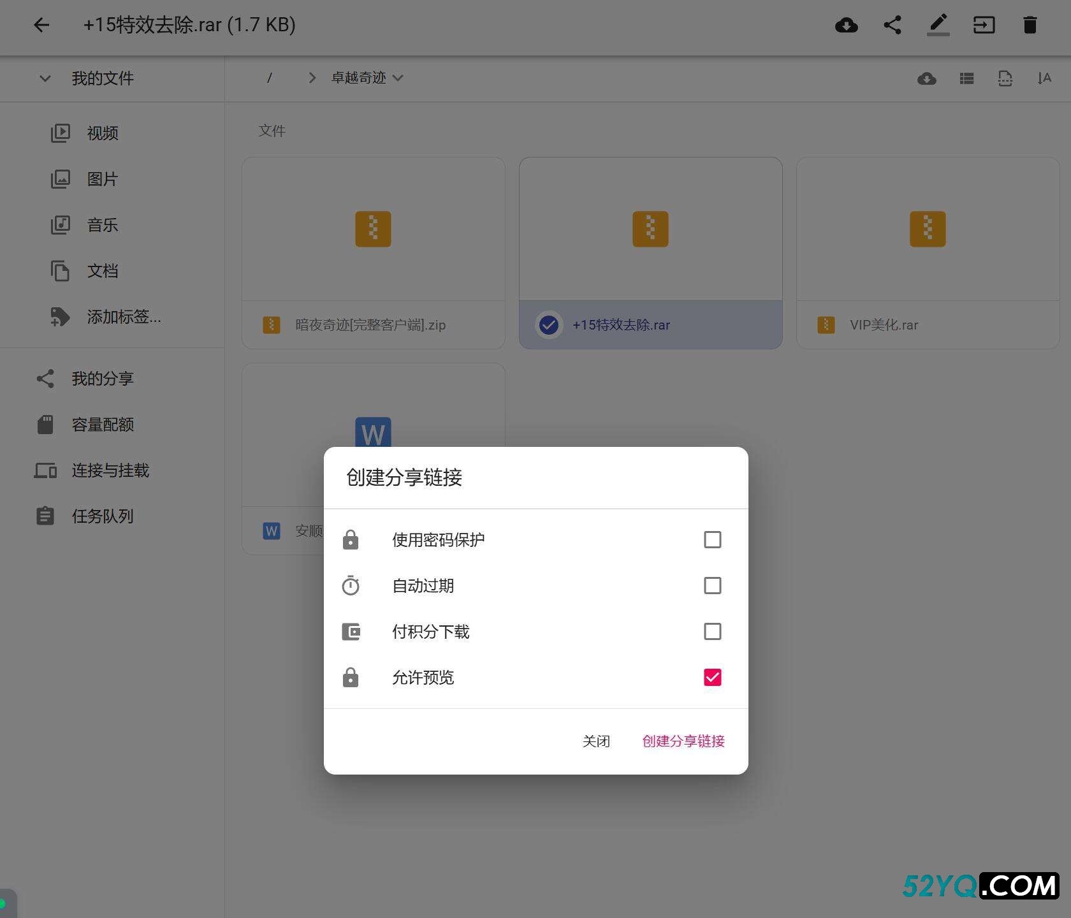Enable 使用密码保护 checkbox
The width and height of the screenshot is (1071, 918).
712,540
